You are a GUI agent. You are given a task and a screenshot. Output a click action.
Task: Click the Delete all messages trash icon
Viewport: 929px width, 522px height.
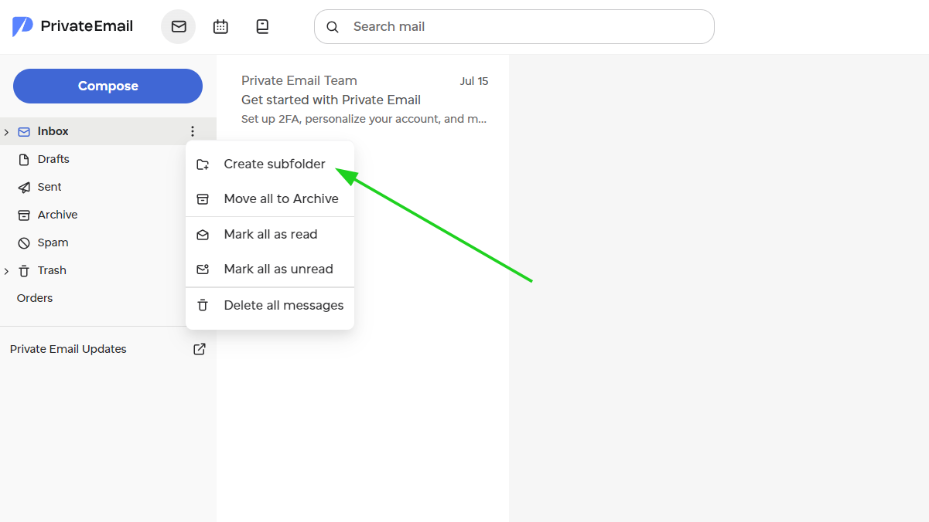click(203, 305)
